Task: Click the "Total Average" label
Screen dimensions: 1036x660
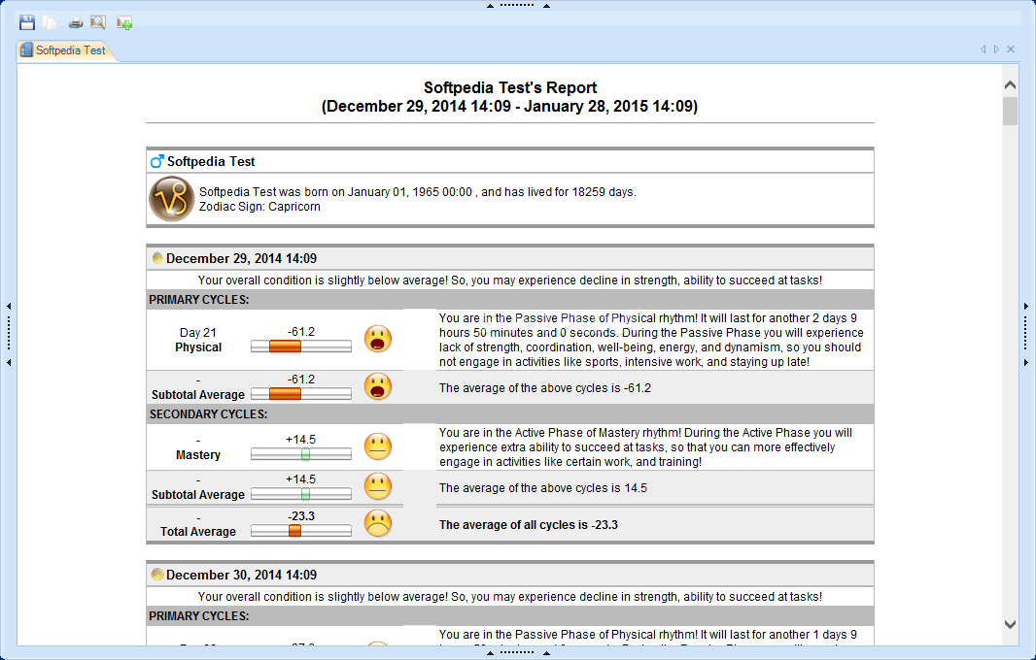Action: coord(198,531)
